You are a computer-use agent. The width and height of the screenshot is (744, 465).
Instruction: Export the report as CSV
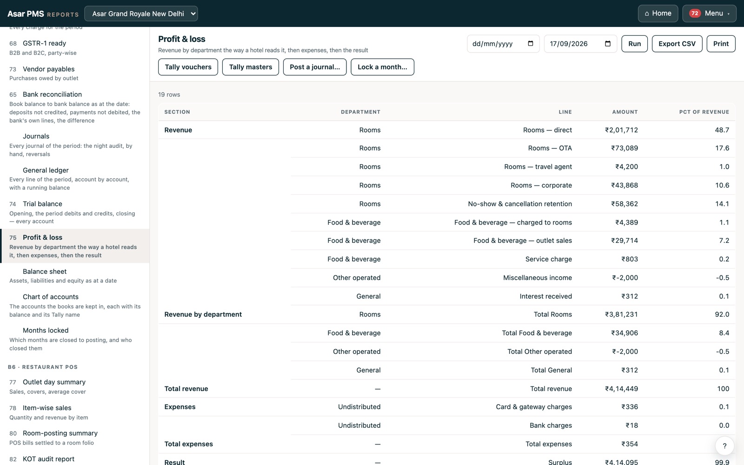(677, 44)
